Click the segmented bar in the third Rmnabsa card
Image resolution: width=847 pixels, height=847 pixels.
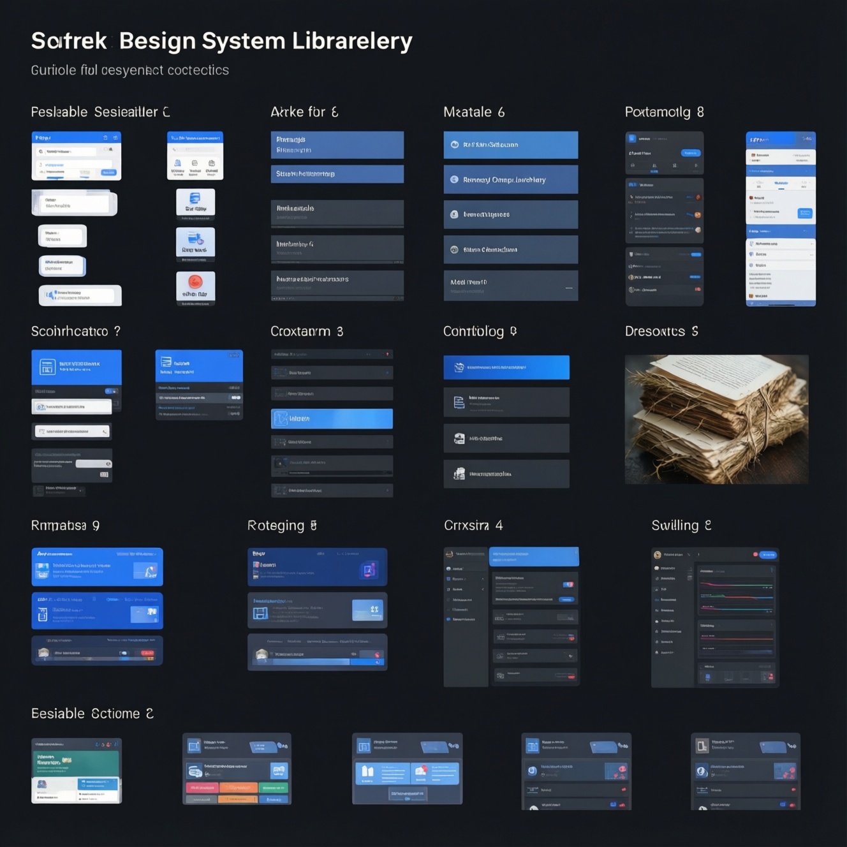104,659
